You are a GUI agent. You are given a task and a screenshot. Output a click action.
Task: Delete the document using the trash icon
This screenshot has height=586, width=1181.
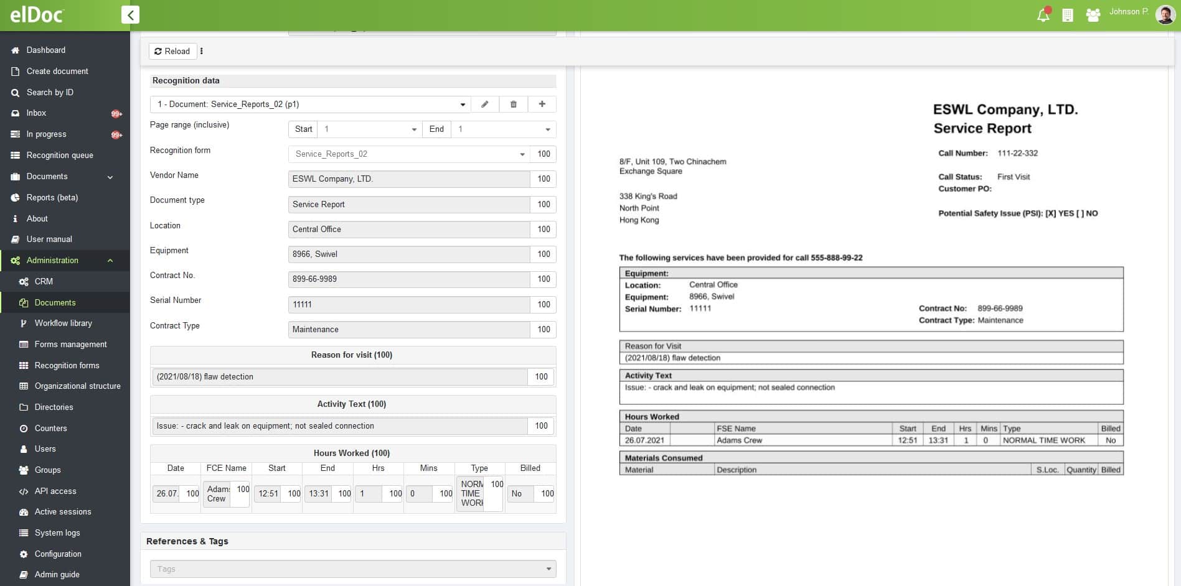click(513, 104)
